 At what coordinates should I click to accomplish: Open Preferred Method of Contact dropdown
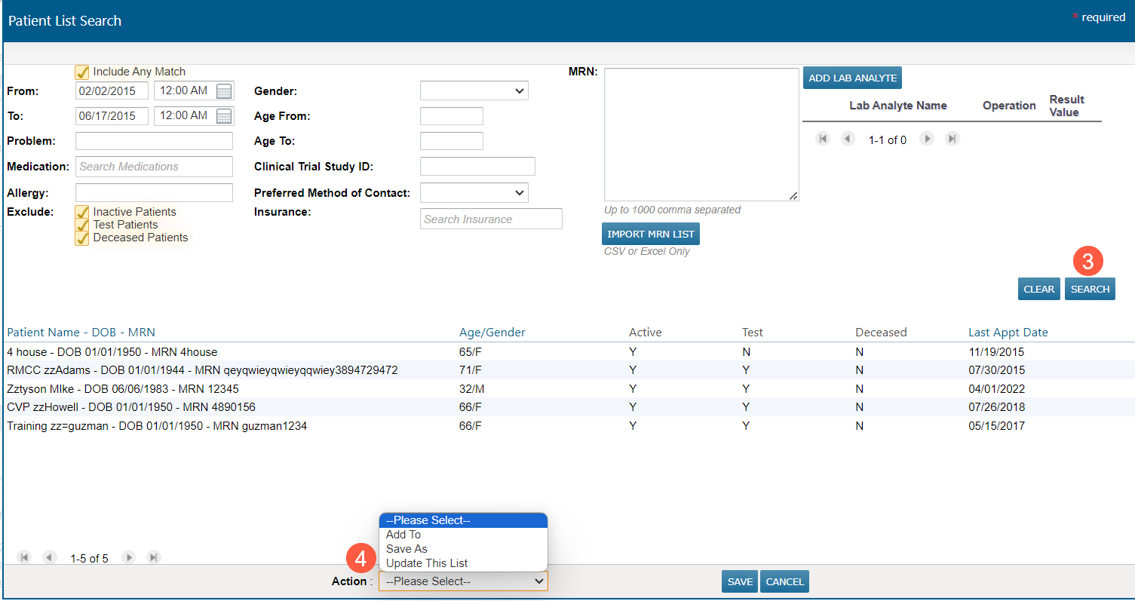point(474,193)
